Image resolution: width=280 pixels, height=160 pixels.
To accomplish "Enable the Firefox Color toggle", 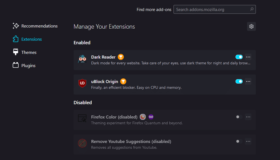I will 239,117.
